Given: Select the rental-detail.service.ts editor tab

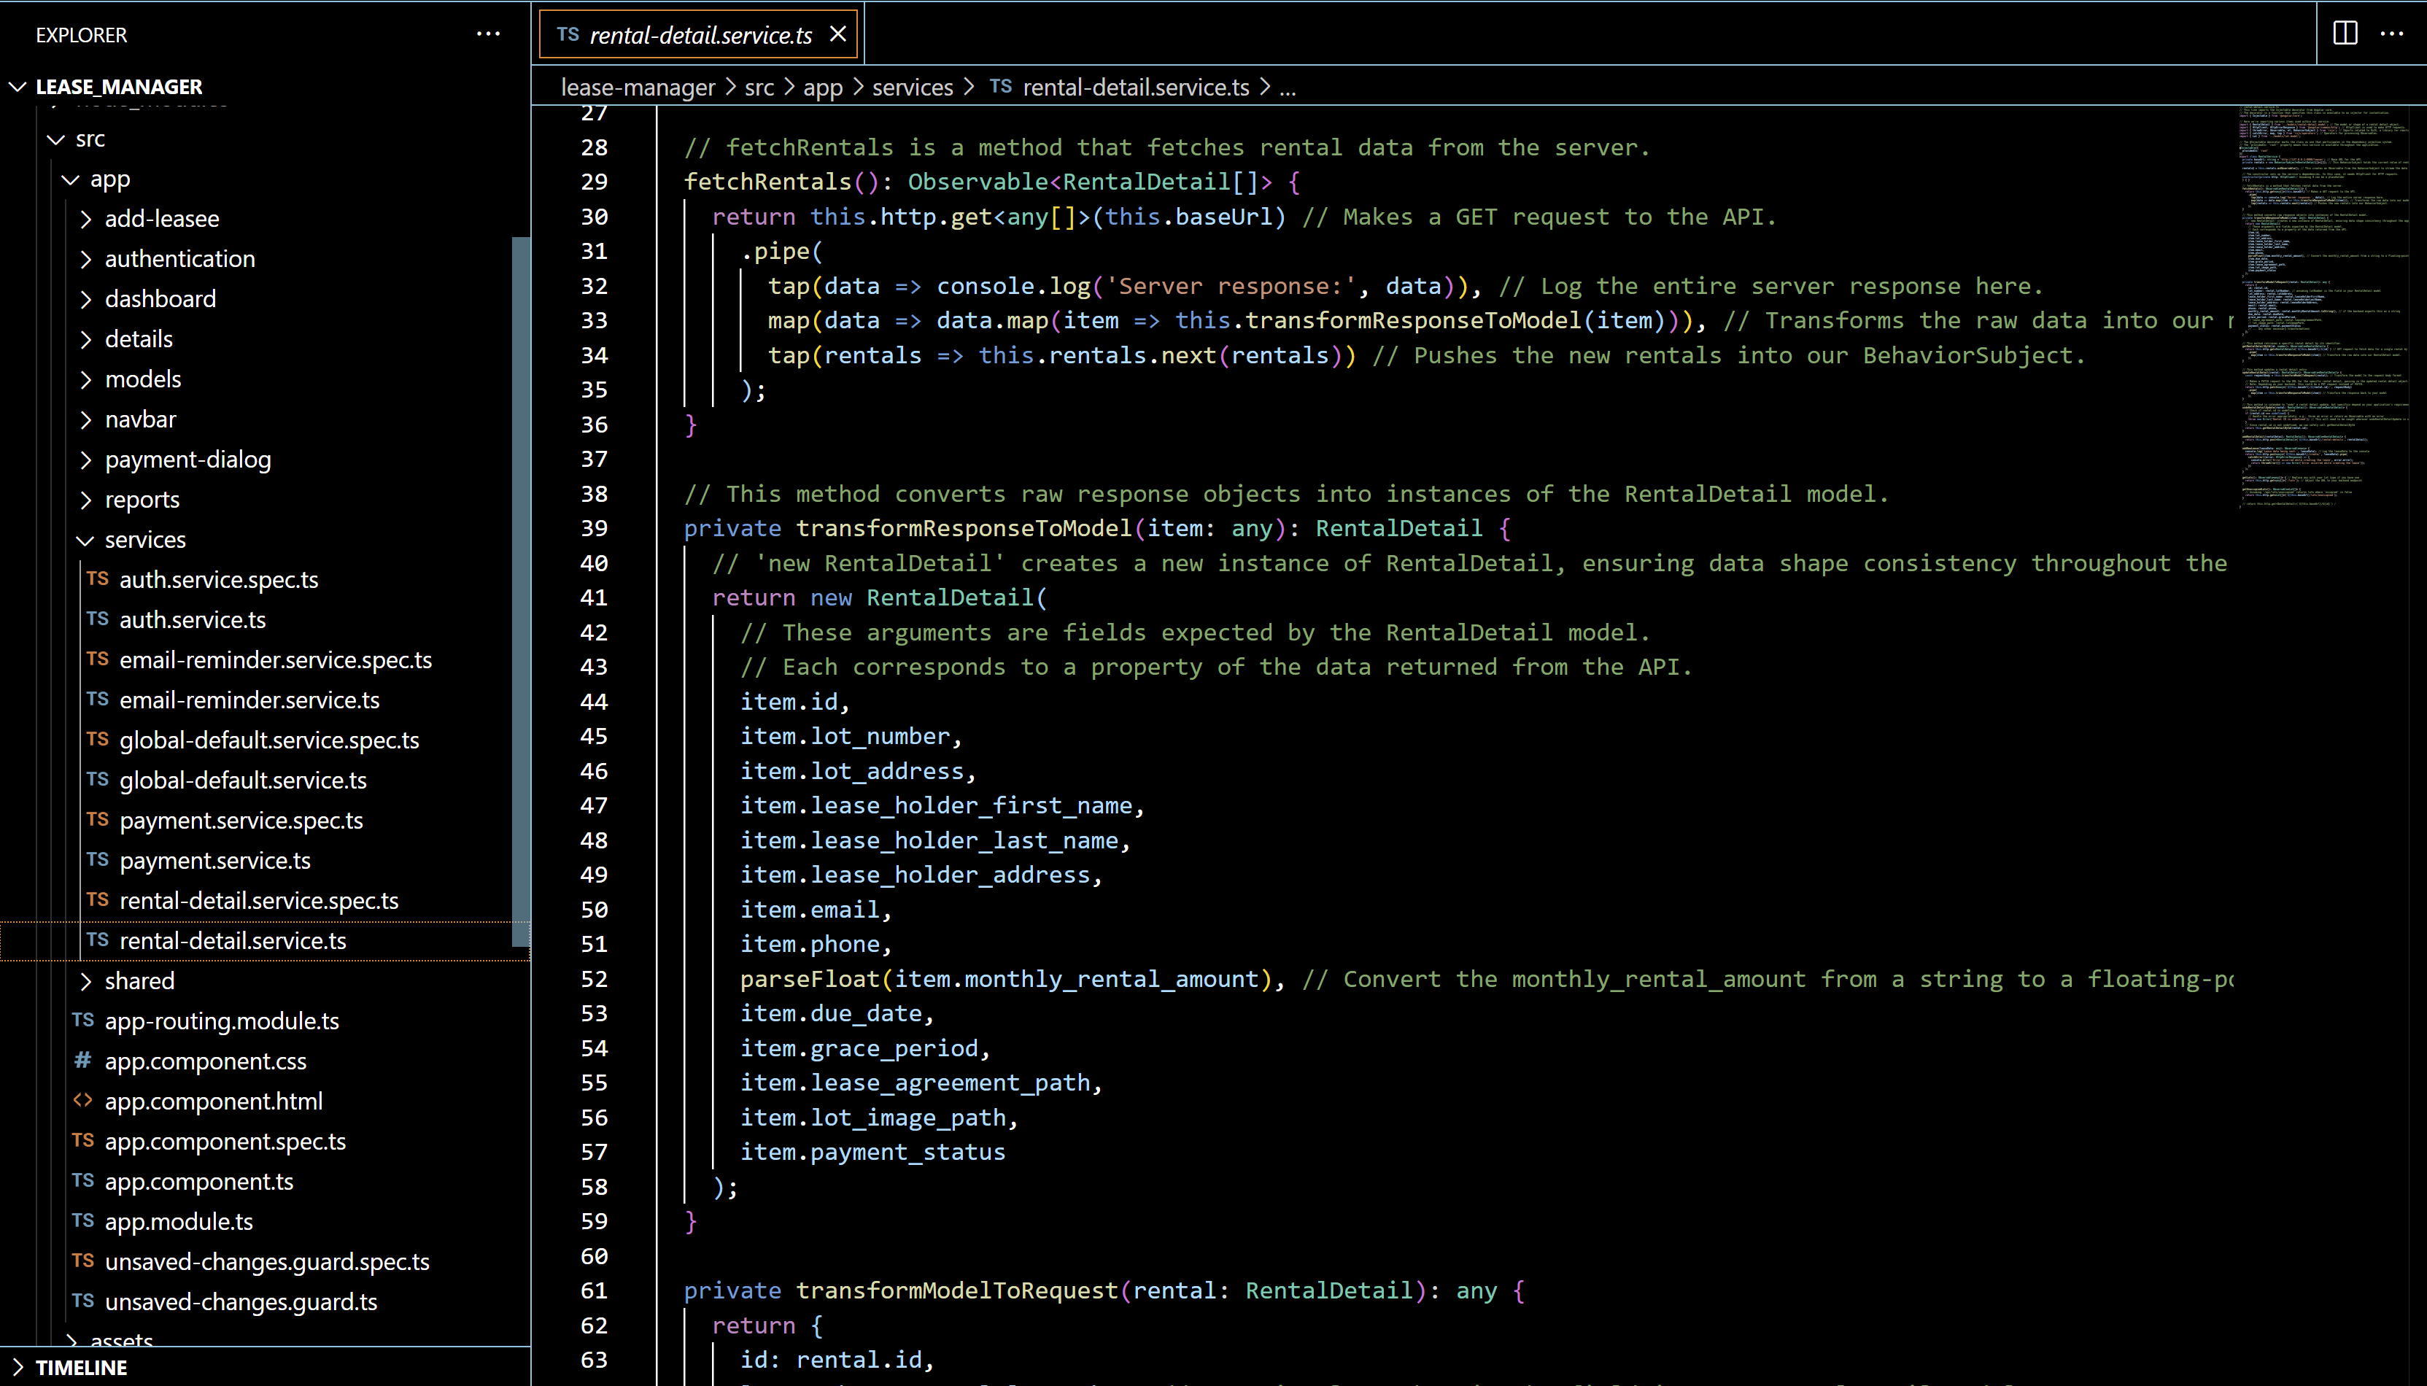Looking at the screenshot, I should click(700, 34).
